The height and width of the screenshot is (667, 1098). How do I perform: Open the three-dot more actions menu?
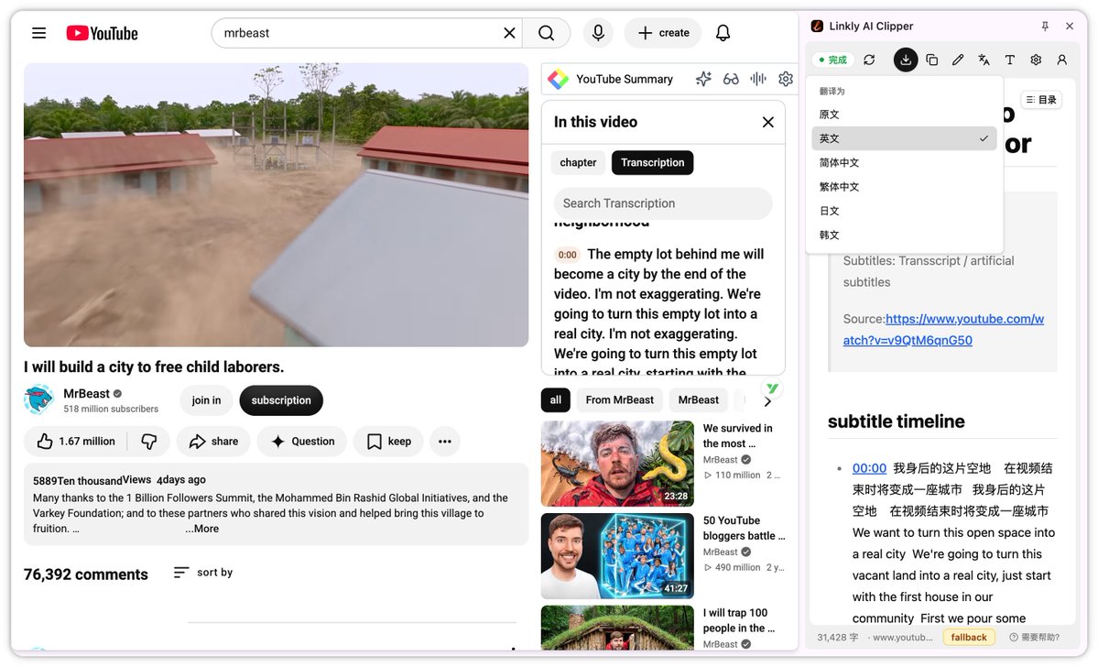445,442
